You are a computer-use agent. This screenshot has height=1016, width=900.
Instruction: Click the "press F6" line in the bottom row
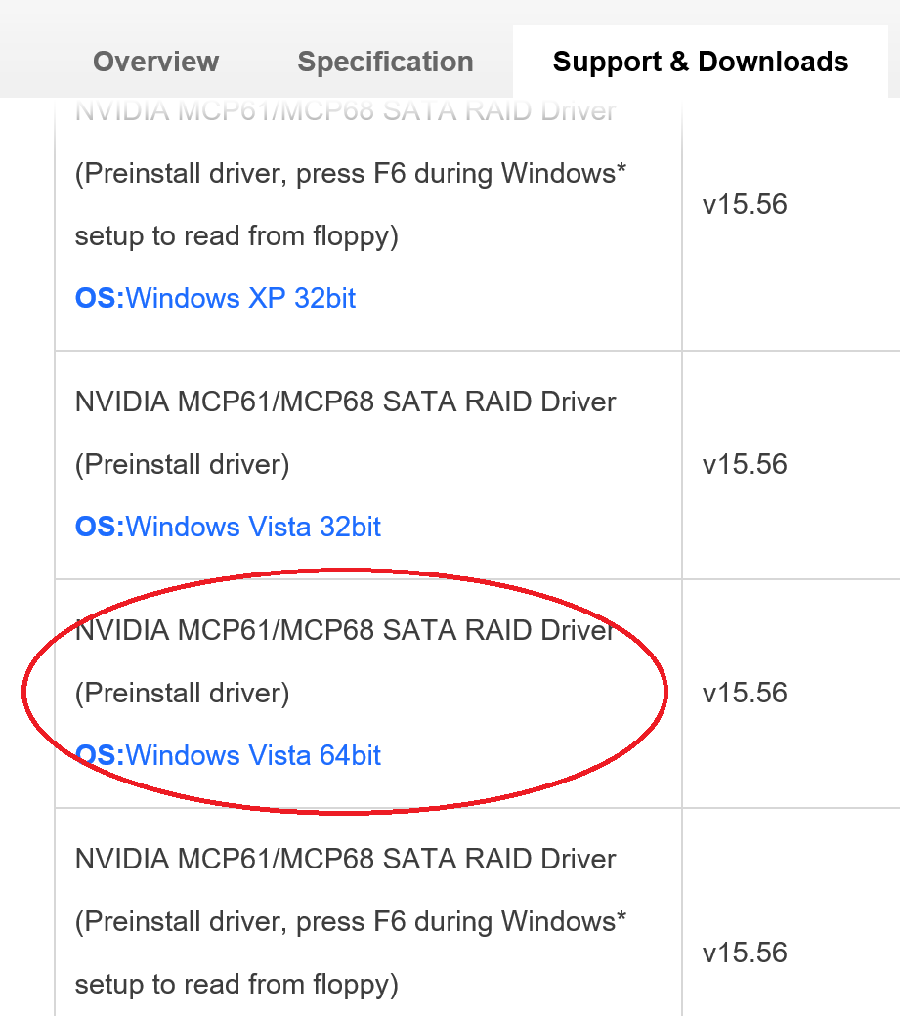[x=351, y=921]
